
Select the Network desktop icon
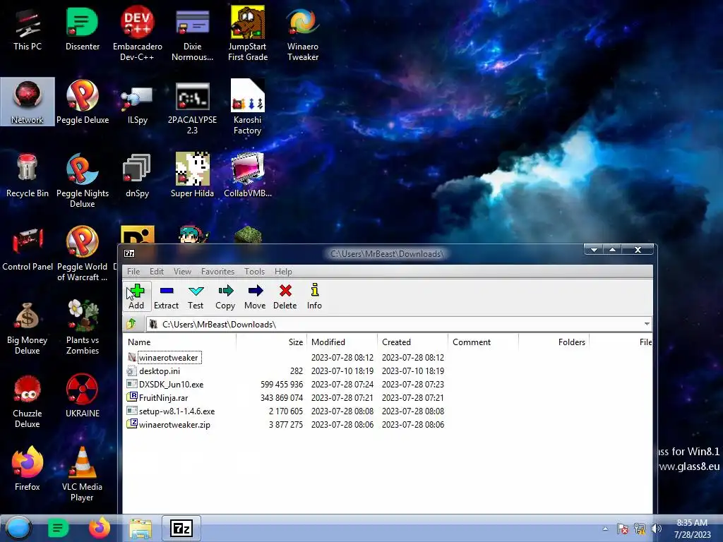28,102
